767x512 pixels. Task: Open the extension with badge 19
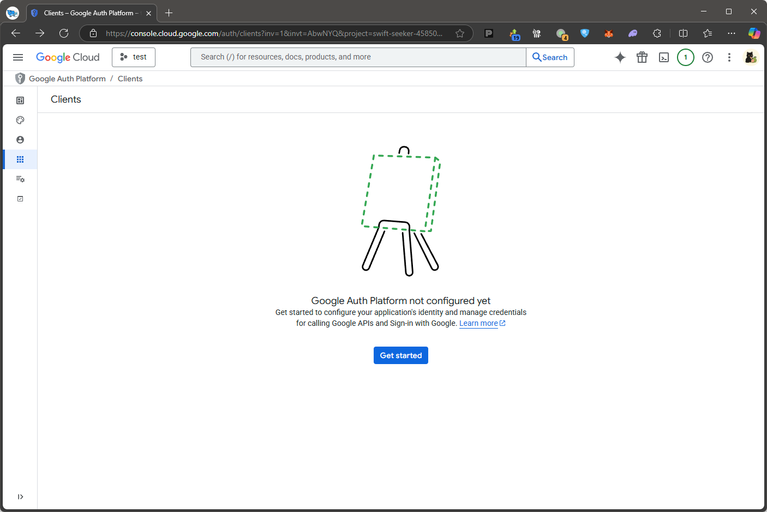(x=514, y=34)
